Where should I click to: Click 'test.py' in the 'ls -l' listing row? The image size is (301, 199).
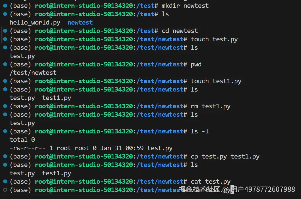click(x=160, y=148)
